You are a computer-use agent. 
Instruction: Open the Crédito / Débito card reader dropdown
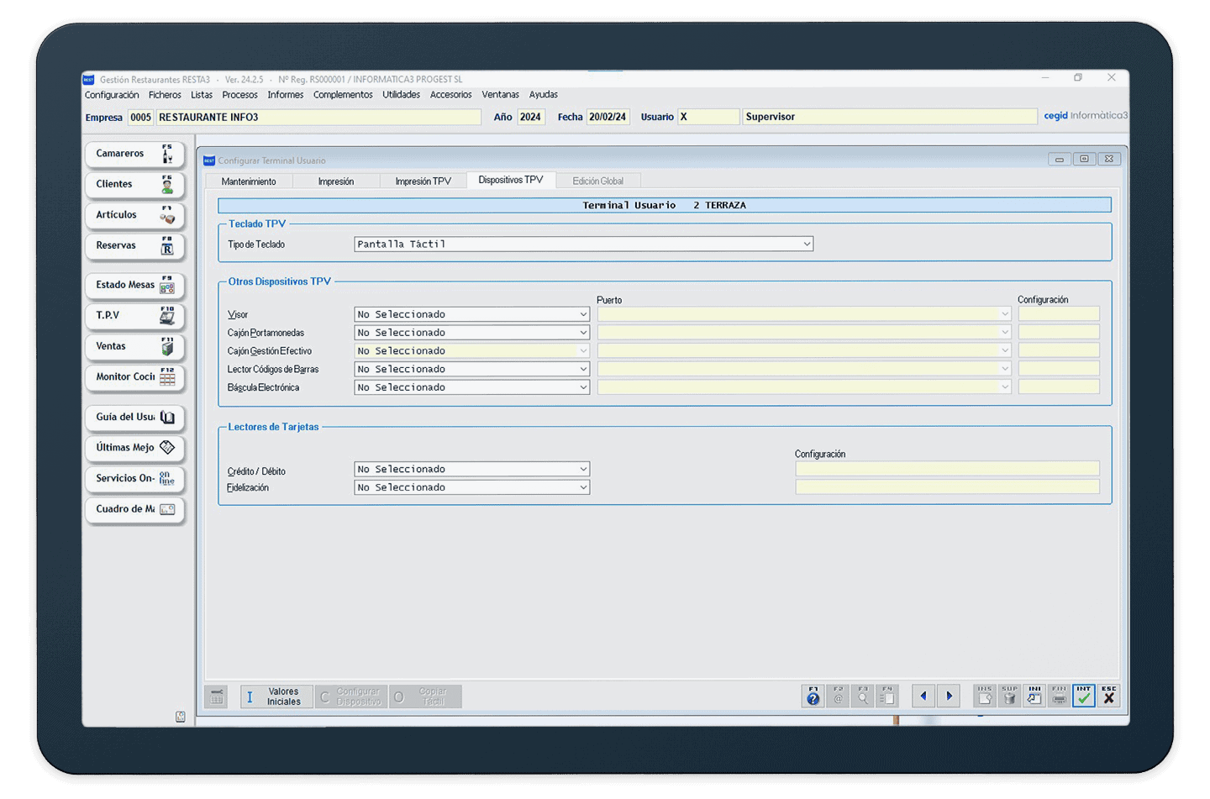click(x=583, y=469)
